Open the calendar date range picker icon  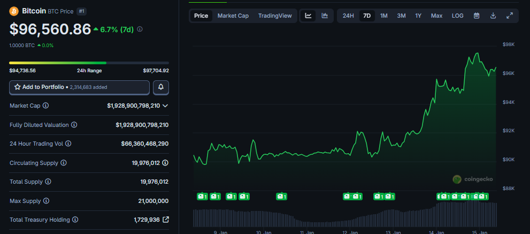(x=477, y=16)
